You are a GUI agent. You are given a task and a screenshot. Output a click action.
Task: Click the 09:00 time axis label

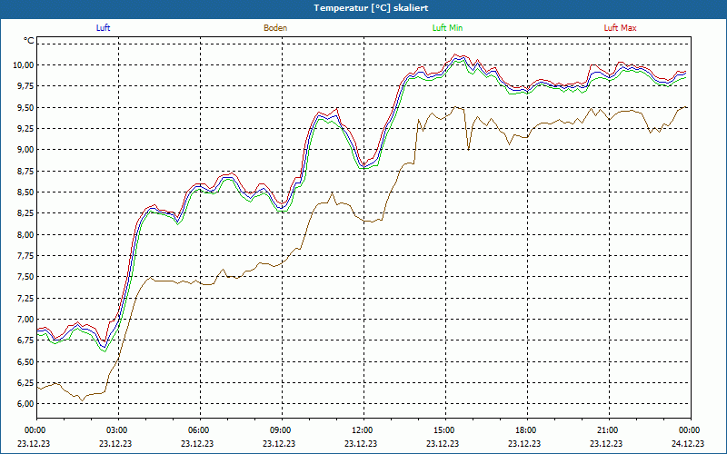pyautogui.click(x=282, y=430)
